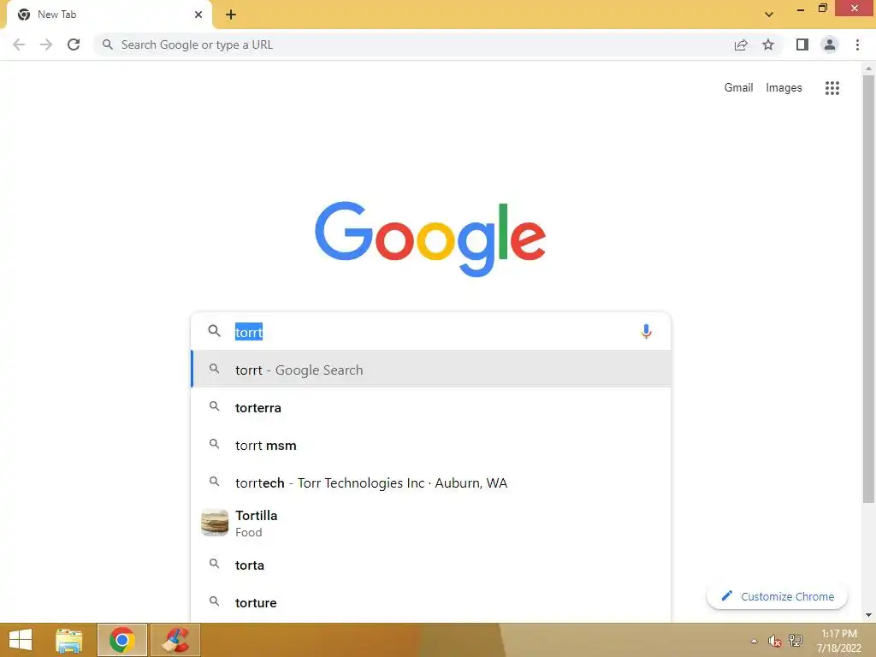
Task: Open File Explorer from taskbar
Action: click(x=68, y=640)
